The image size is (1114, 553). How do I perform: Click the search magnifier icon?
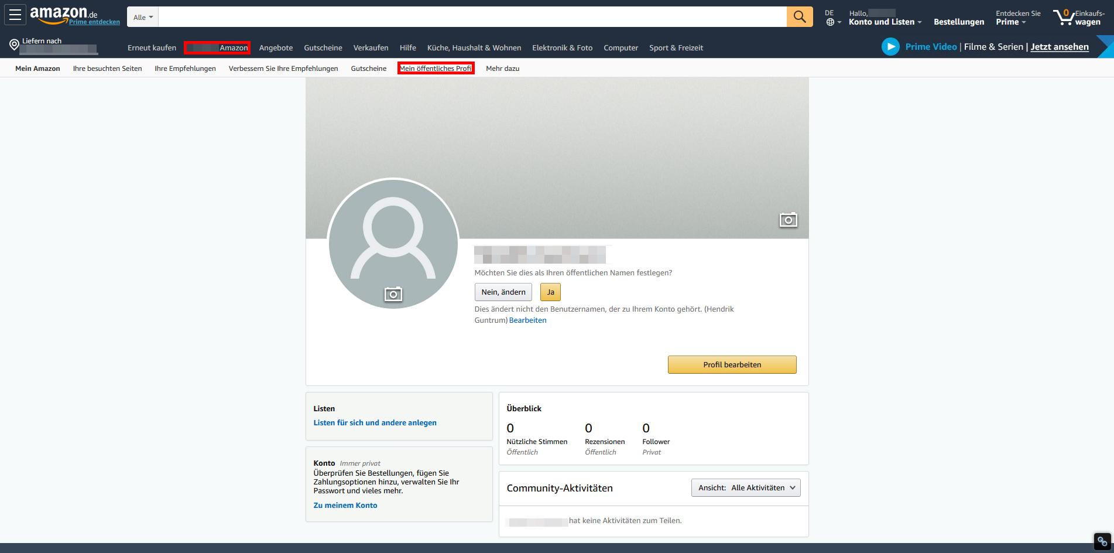pos(799,16)
